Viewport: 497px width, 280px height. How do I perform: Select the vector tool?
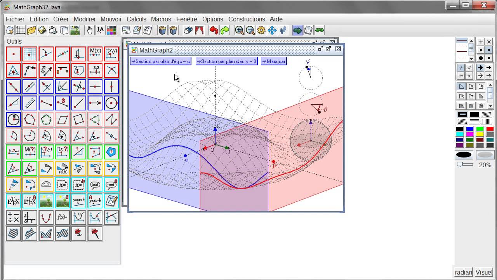95,103
